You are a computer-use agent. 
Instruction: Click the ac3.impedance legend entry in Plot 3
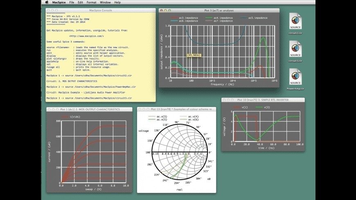184,18
